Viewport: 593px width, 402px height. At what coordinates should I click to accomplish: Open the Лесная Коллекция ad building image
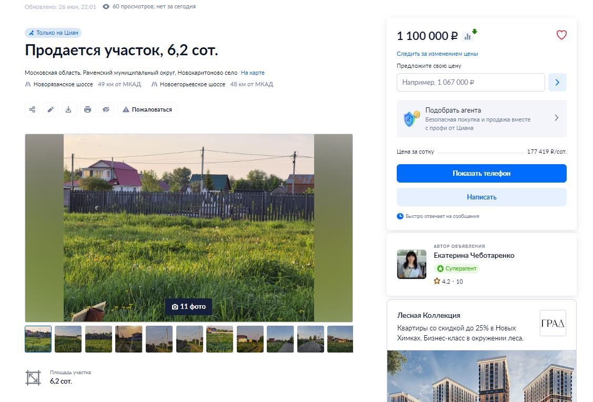click(481, 376)
